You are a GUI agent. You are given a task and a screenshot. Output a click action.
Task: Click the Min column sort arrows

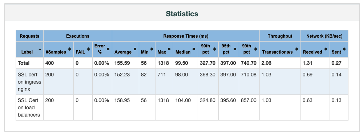152,49
